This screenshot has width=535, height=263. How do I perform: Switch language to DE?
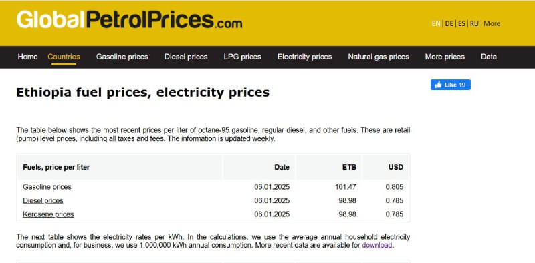click(x=449, y=24)
